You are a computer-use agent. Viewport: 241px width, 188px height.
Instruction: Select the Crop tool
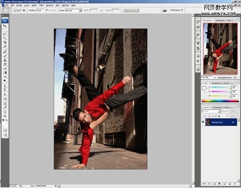coord(5,43)
